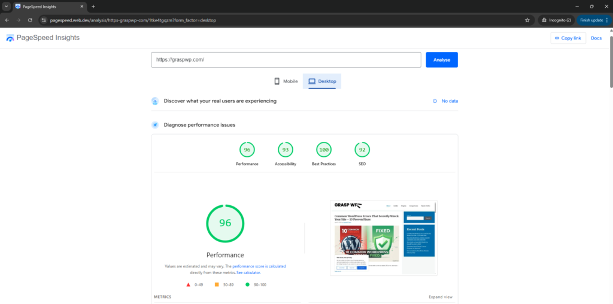
Task: Select the Desktop tab
Action: pos(322,81)
